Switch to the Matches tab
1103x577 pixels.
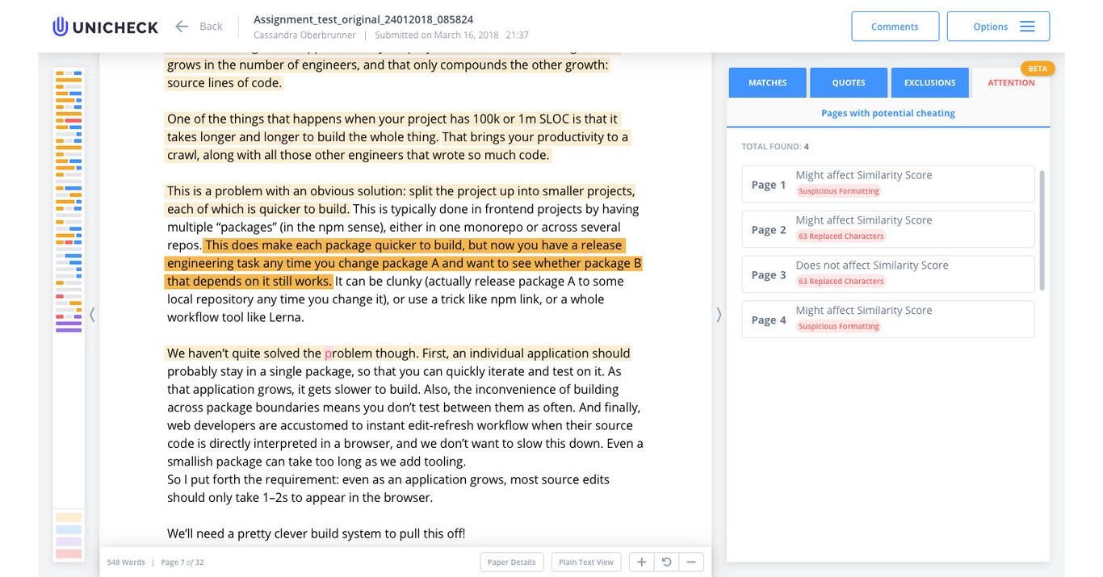point(767,82)
